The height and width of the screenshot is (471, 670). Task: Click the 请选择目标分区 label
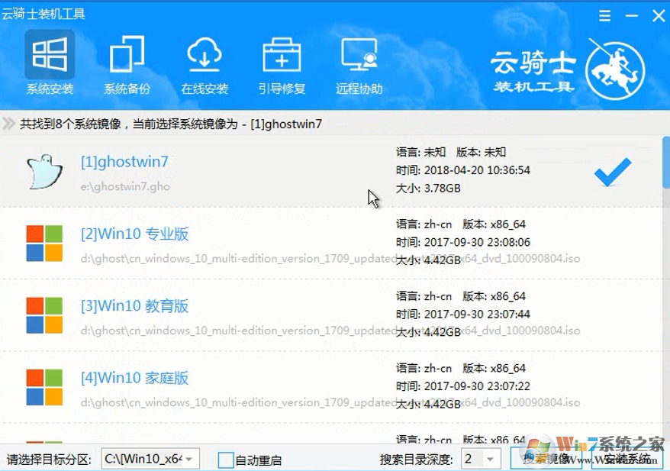[49, 460]
